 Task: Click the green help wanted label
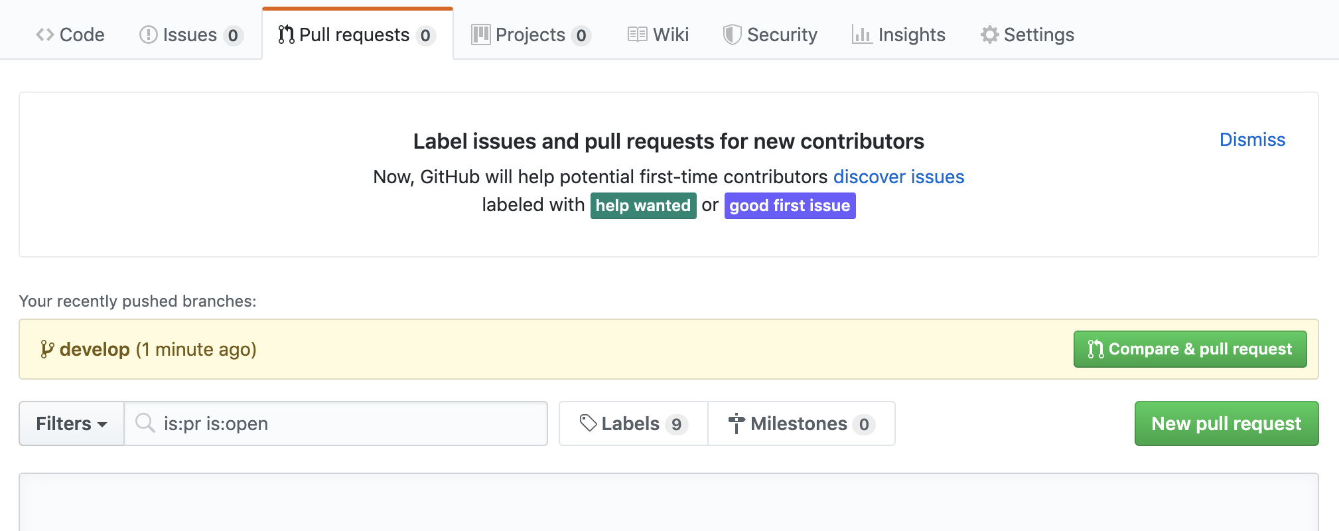(643, 206)
